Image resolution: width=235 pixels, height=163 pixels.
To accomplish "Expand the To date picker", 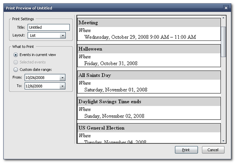I will pos(62,86).
